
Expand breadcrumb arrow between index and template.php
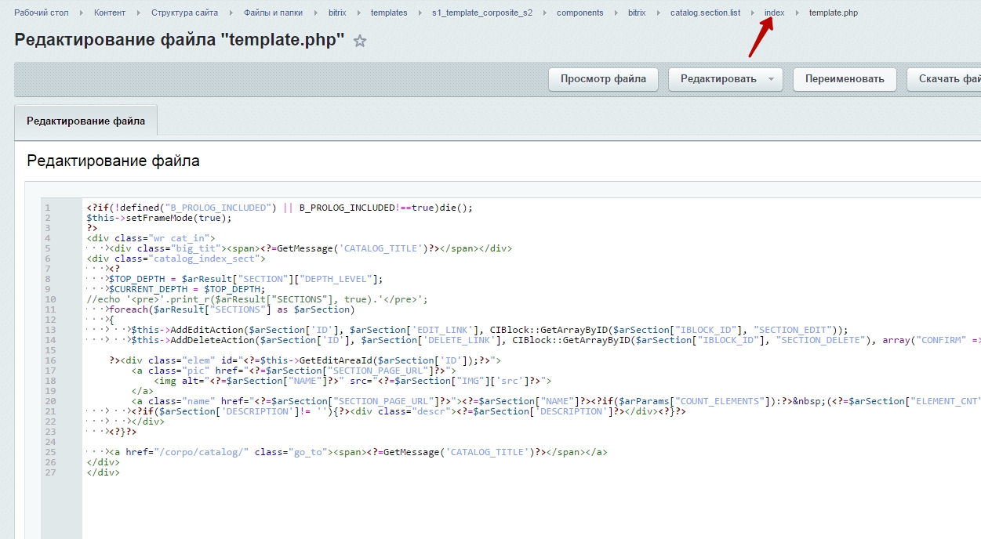click(x=798, y=13)
